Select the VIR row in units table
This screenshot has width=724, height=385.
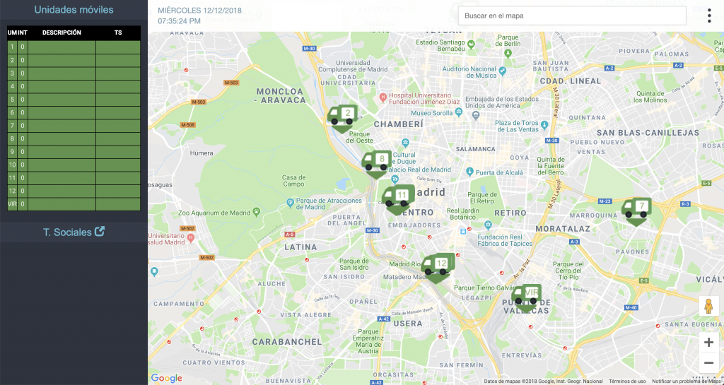pyautogui.click(x=74, y=204)
